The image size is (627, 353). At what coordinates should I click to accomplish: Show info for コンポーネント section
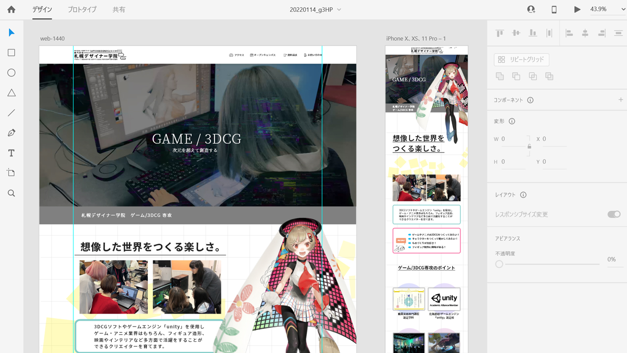point(531,100)
